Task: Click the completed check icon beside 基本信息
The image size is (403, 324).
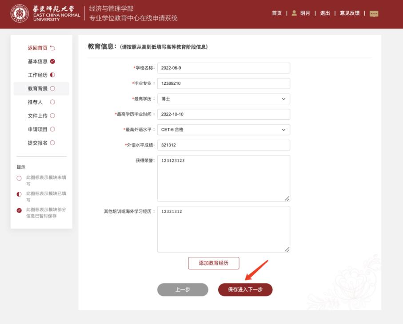Action: (x=53, y=61)
